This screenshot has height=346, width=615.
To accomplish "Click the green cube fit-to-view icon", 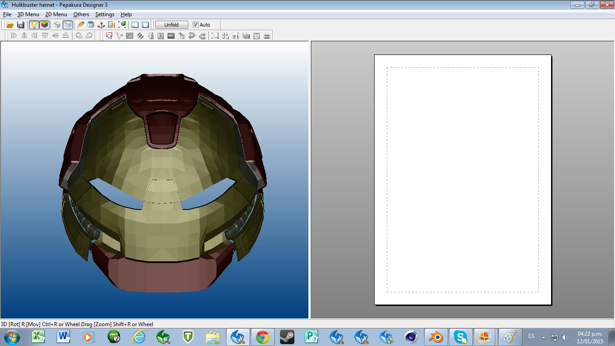I will (x=122, y=25).
